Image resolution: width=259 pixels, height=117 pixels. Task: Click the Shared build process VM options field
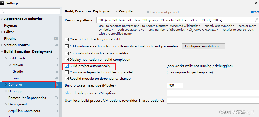pyautogui.click(x=213, y=93)
